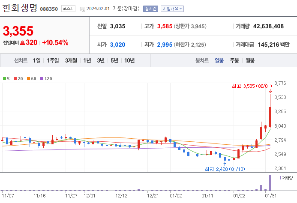
Task: Select the 1주일 line chart period
Action: [x=53, y=60]
